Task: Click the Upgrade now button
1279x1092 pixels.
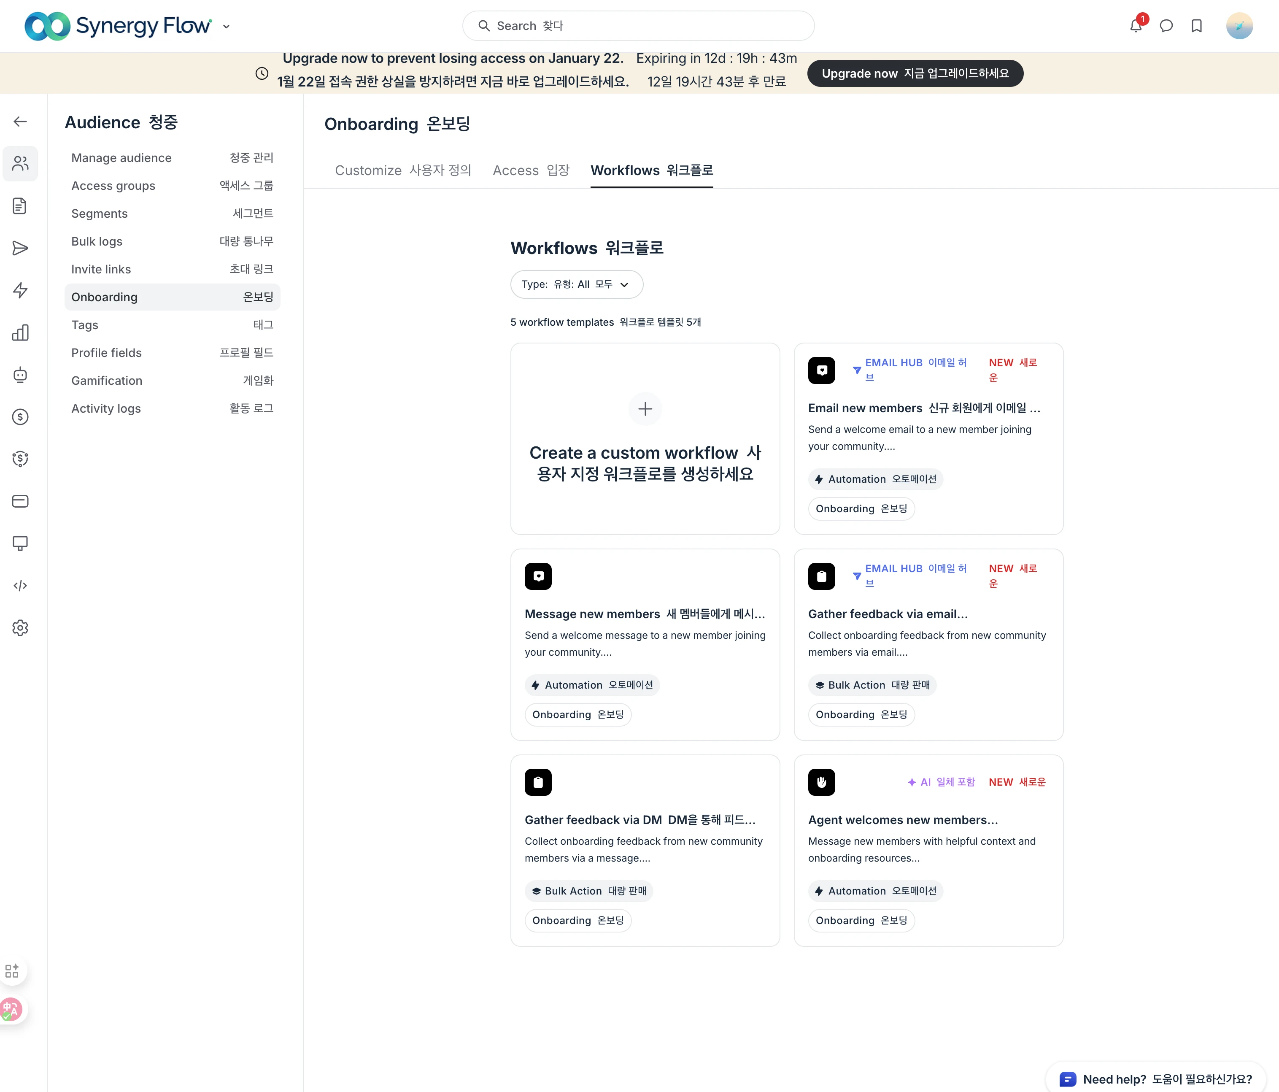Action: pos(915,73)
